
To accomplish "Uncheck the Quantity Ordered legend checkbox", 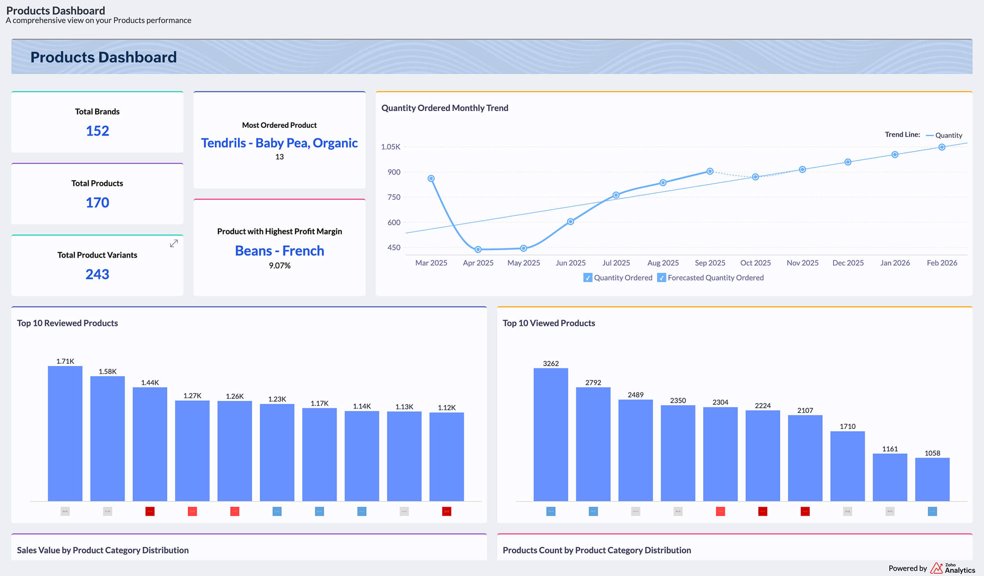I will [588, 278].
